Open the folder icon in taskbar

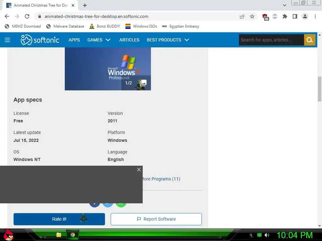click(x=59, y=235)
